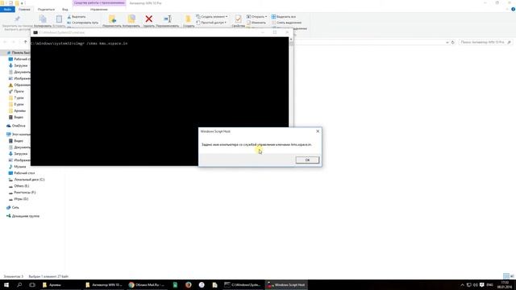Click the Copy icon in Explorer ribbon
The width and height of the screenshot is (516, 290).
click(x=43, y=19)
